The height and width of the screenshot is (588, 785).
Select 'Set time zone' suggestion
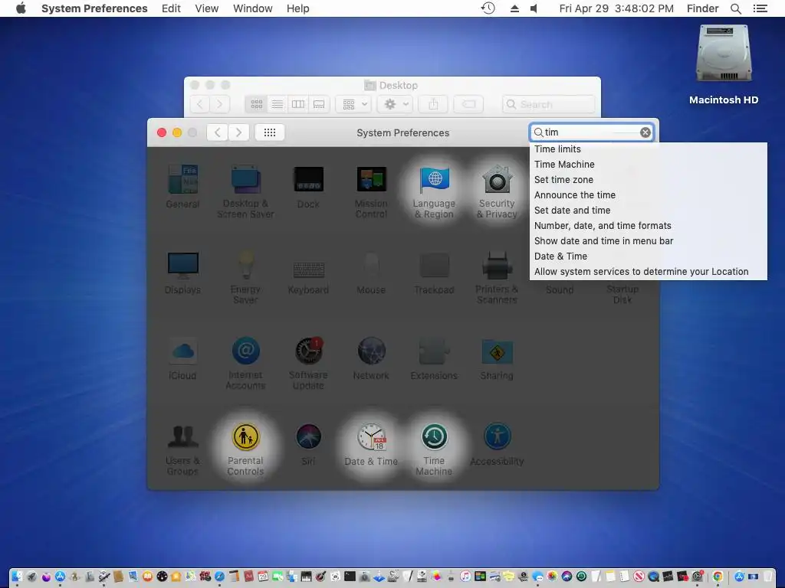(648, 179)
